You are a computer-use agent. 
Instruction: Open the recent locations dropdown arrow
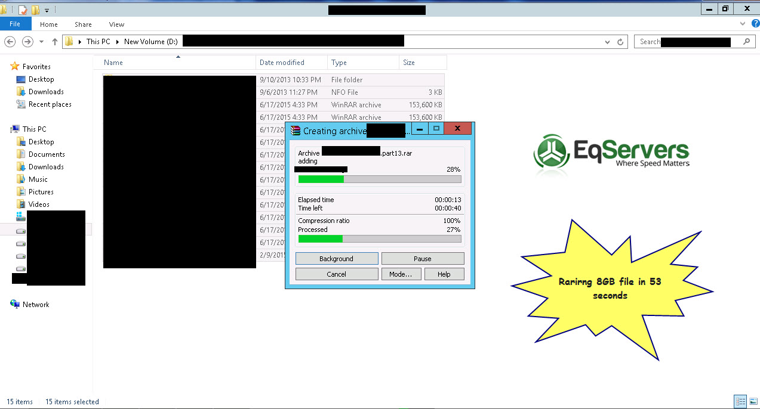click(41, 42)
